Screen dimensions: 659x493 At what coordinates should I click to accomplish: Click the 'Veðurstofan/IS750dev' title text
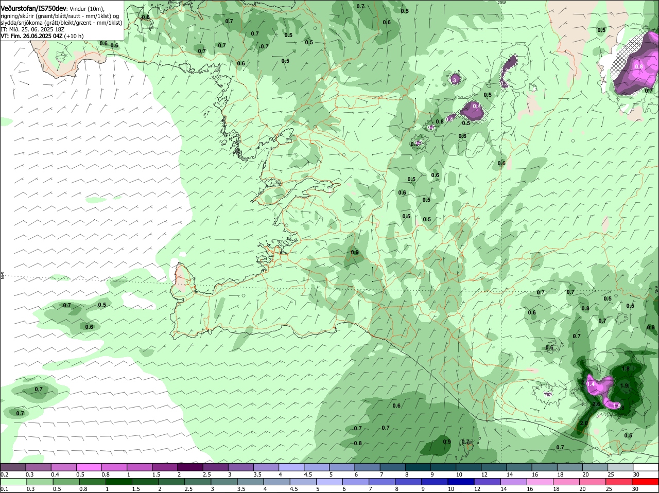pyautogui.click(x=33, y=9)
